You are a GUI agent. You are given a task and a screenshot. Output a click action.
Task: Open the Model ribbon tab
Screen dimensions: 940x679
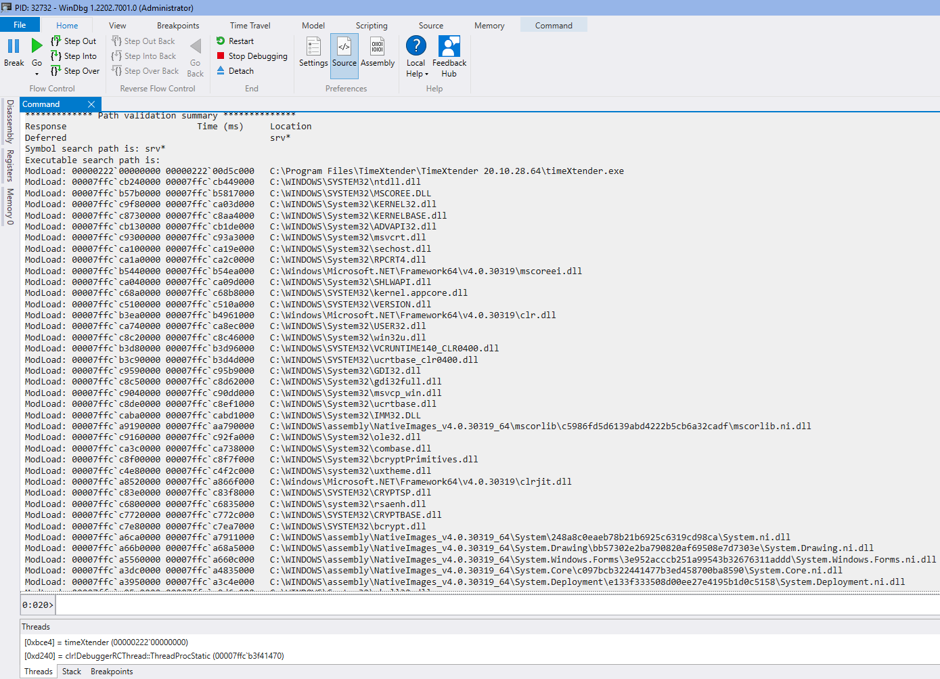coord(313,26)
